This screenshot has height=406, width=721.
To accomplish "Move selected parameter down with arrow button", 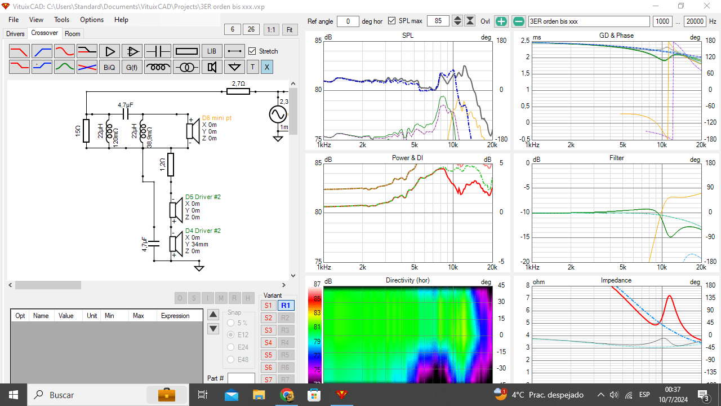I will [x=213, y=329].
